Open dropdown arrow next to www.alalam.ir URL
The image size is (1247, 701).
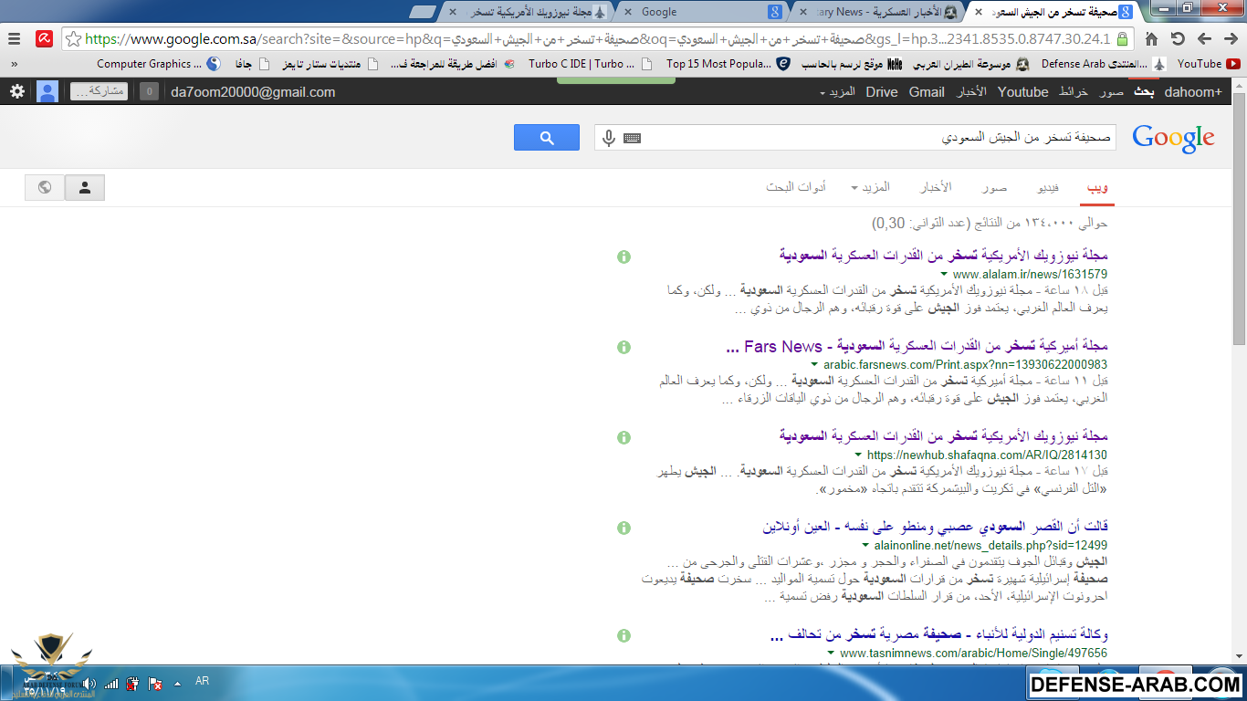click(943, 274)
